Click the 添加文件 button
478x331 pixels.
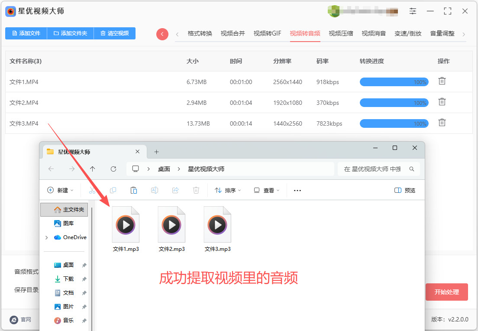(26, 33)
